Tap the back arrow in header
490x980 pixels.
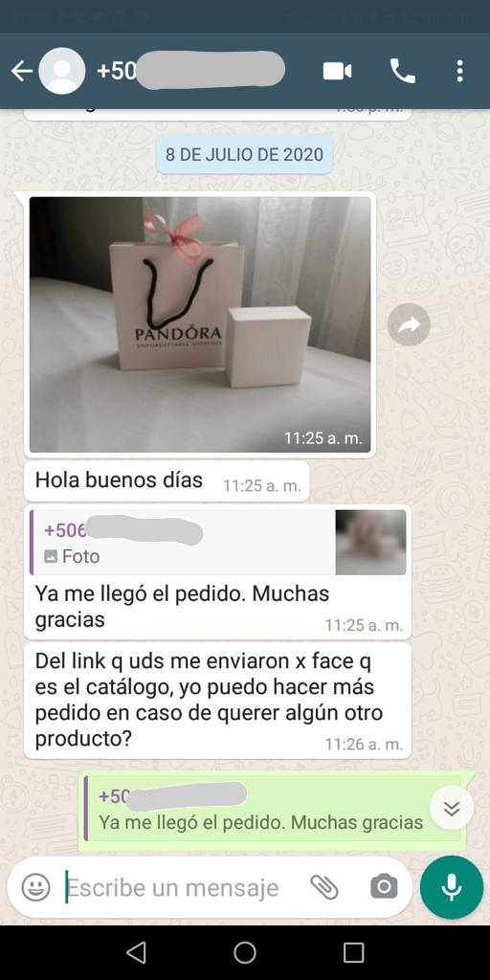pyautogui.click(x=21, y=71)
